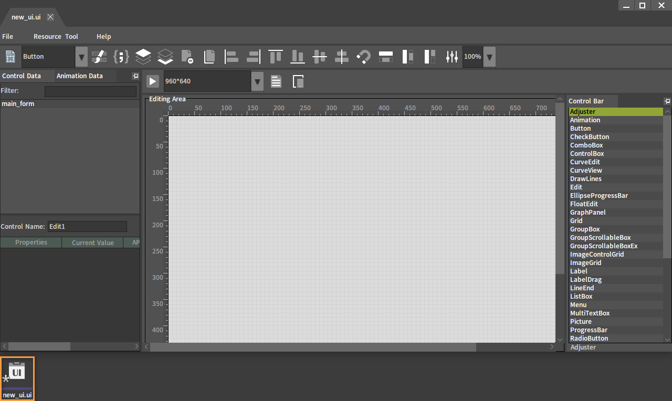Click the Filter input field
This screenshot has height=401, width=672.
click(x=90, y=91)
